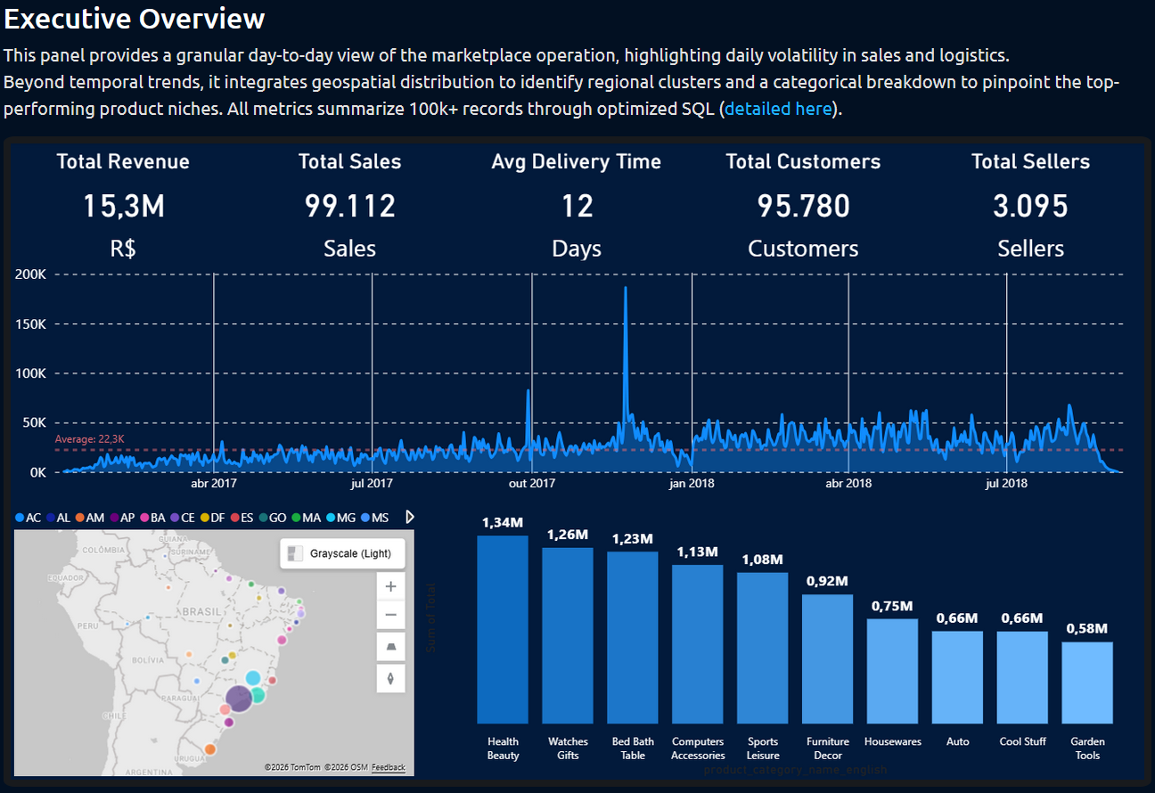Screen dimensions: 1155x793
Task: Click the orange bubble near Uruguay
Action: 209,749
